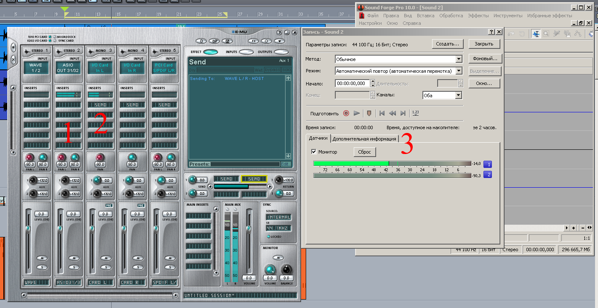Solo the SPDIF strip 5

point(169,267)
